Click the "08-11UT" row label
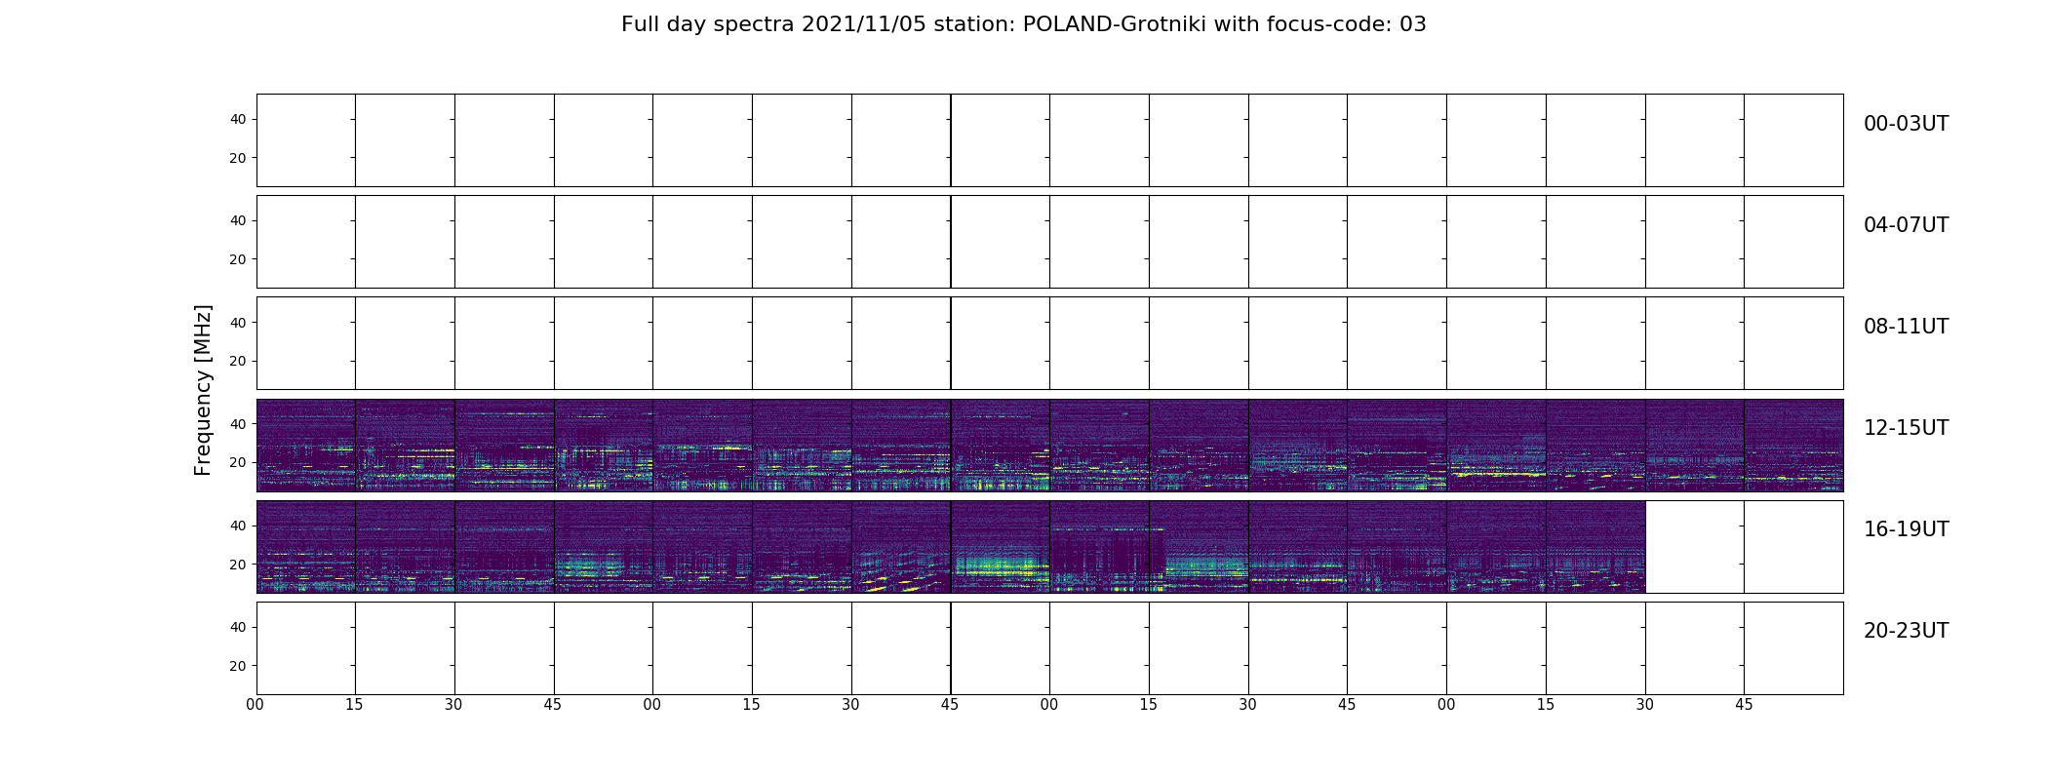Screen dimensions: 2048x780 tap(1906, 327)
